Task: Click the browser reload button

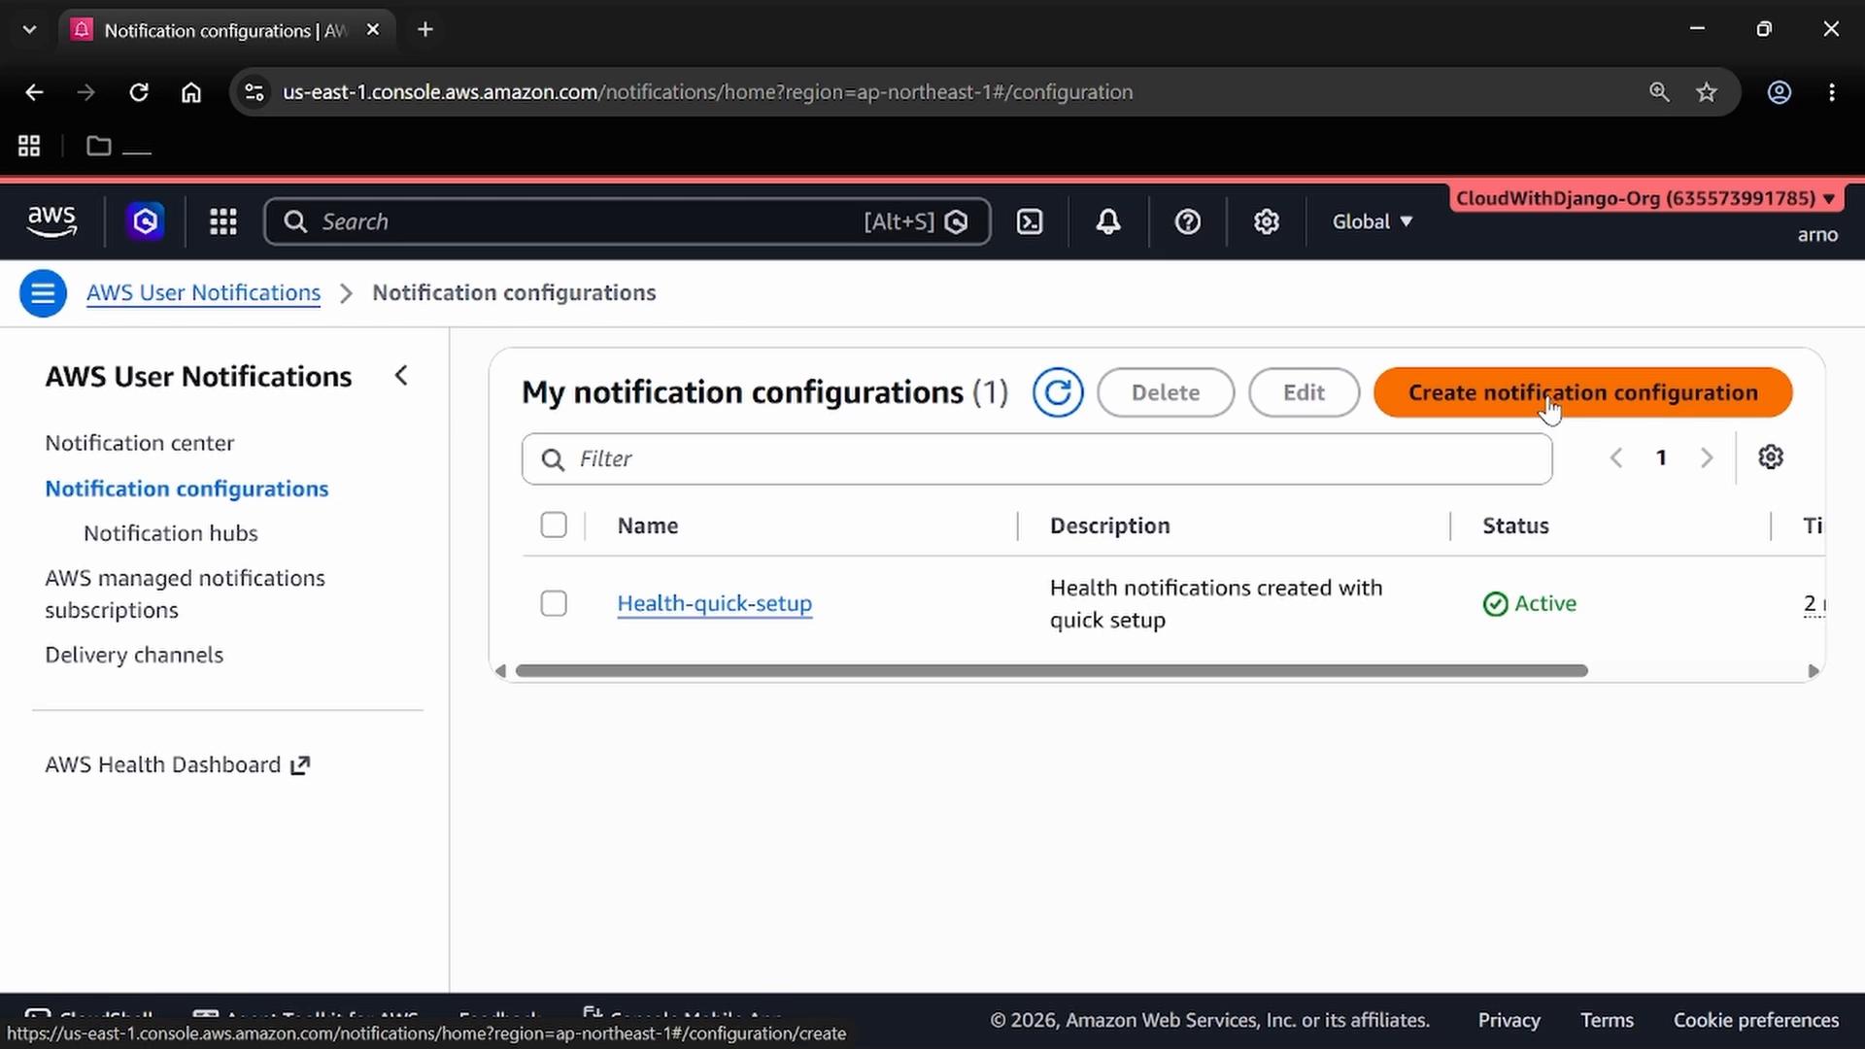Action: [139, 92]
